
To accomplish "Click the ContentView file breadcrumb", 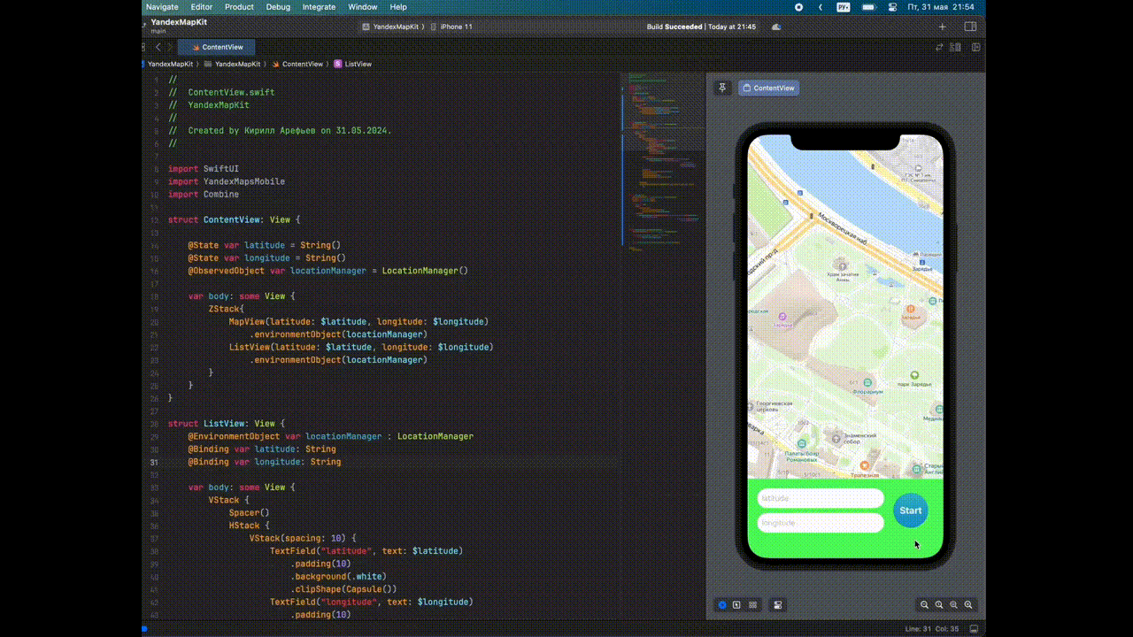I will [x=297, y=64].
